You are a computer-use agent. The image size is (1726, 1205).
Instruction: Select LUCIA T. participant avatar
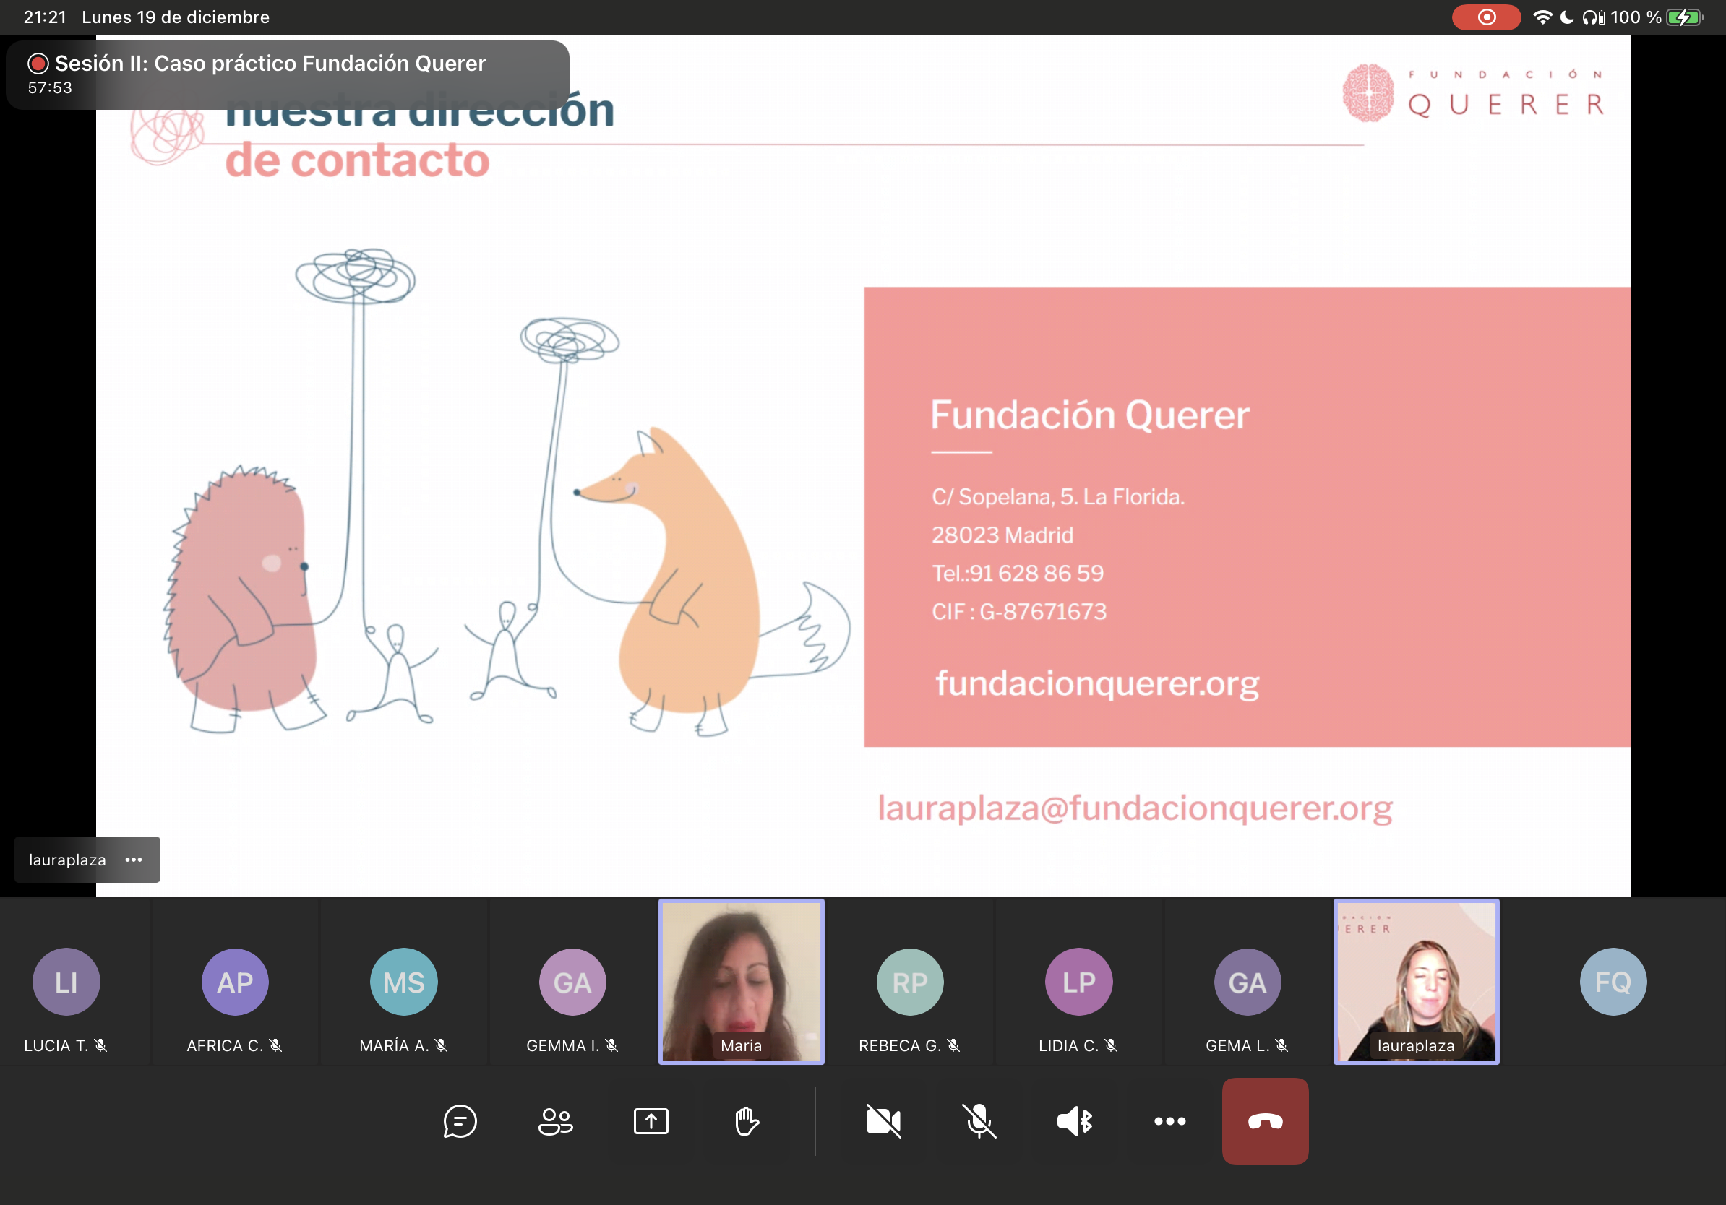[x=66, y=982]
